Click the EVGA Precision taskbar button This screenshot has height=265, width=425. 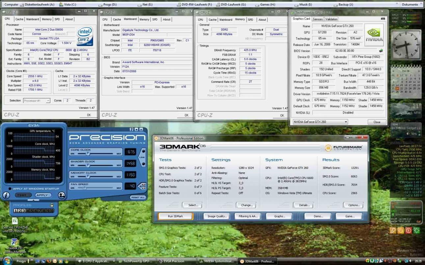click(176, 261)
